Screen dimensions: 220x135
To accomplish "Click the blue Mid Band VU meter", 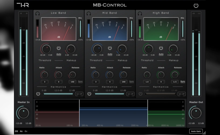I will pos(110,29).
